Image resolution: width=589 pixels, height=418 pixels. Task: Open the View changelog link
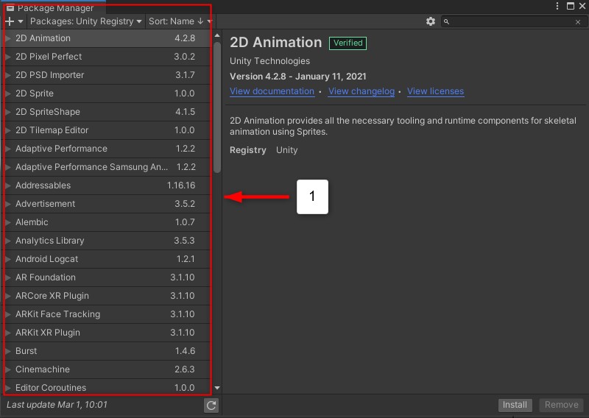(x=361, y=91)
